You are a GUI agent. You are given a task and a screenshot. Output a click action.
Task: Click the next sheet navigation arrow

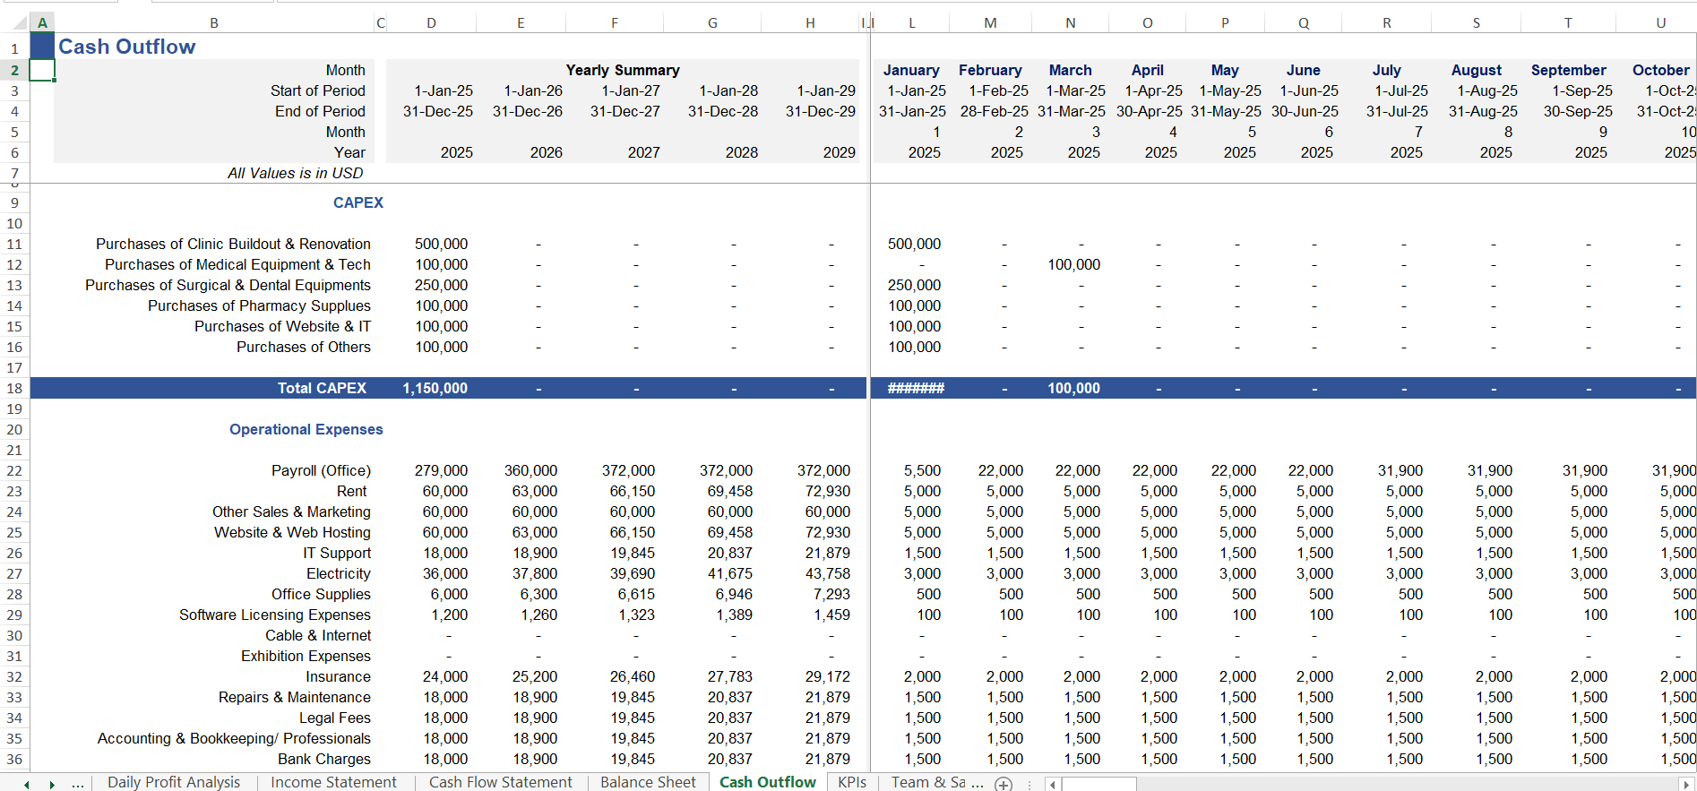pos(52,784)
